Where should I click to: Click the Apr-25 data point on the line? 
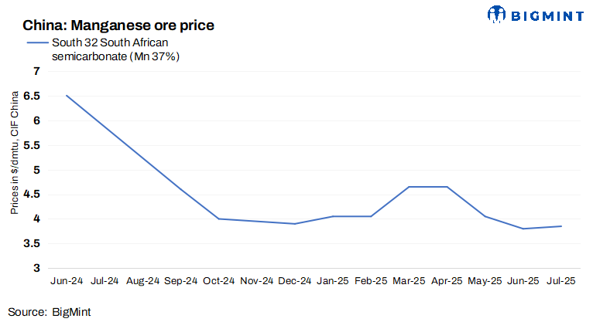pos(447,187)
